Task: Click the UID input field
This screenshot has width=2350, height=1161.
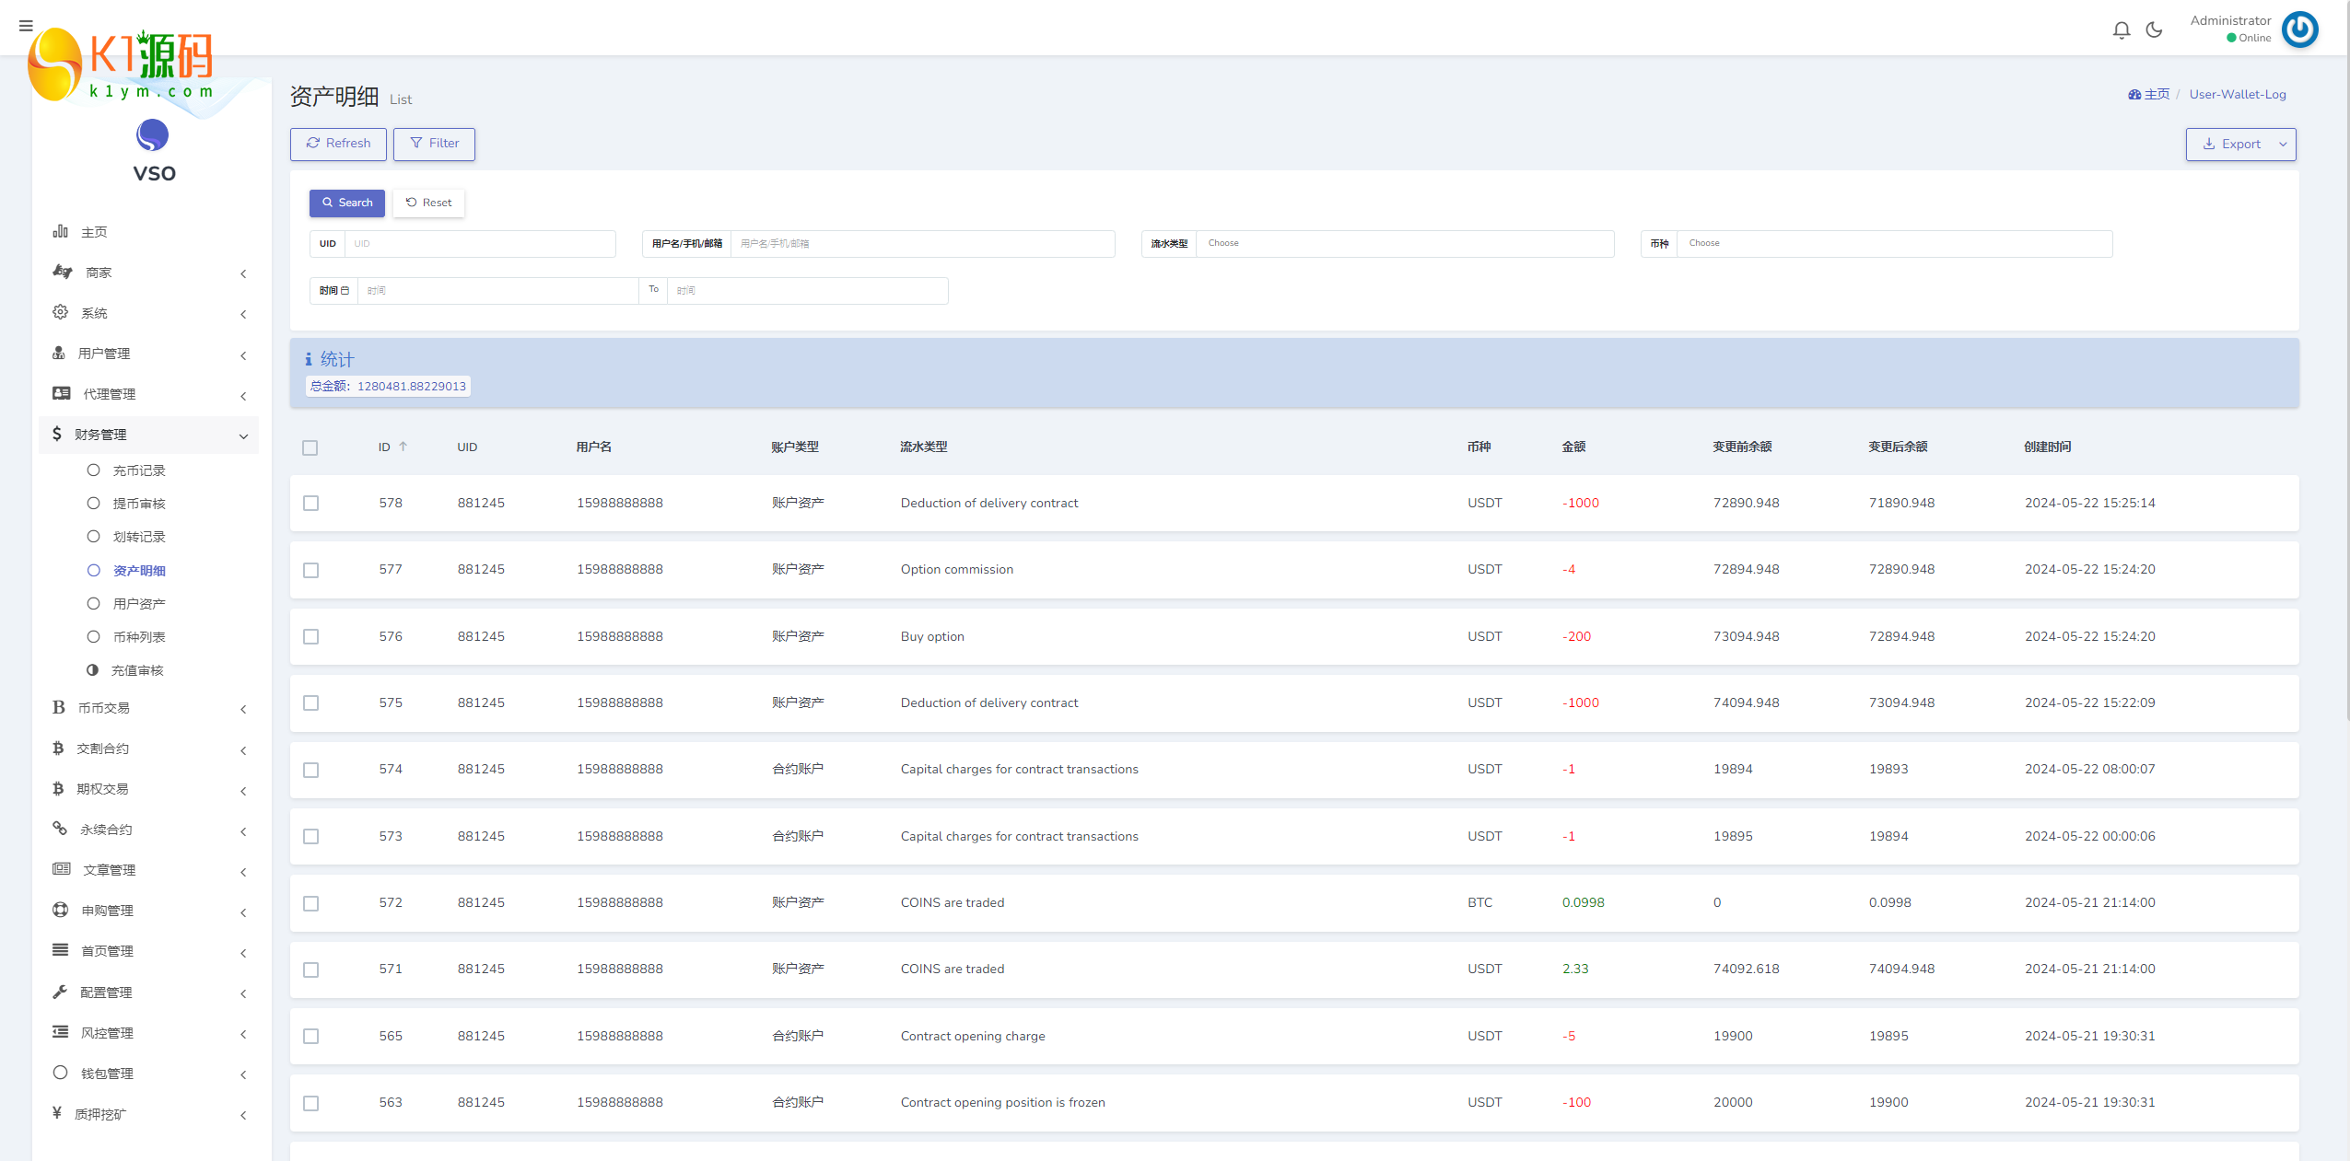Action: [479, 244]
